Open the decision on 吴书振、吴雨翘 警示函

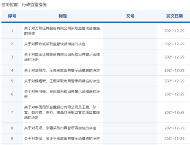[x=62, y=94]
